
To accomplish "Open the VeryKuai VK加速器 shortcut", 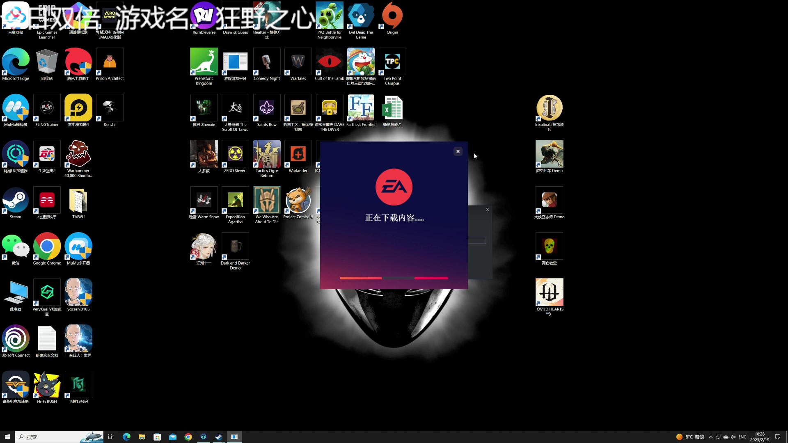I will pyautogui.click(x=47, y=297).
